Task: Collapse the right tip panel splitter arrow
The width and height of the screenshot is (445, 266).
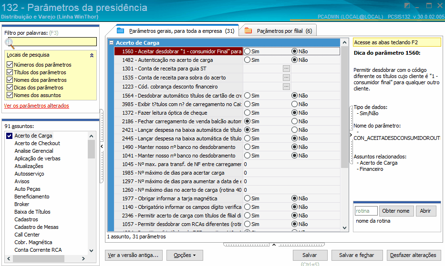Action: point(351,135)
